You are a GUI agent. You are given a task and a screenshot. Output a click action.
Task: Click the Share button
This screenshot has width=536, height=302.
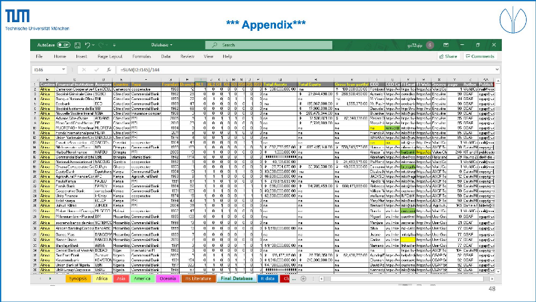tap(448, 56)
